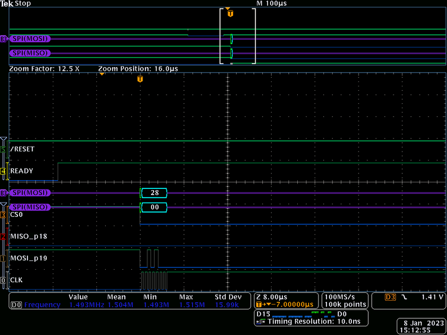This screenshot has width=447, height=335.
Task: Click the D3 trigger source badge
Action: 390,297
